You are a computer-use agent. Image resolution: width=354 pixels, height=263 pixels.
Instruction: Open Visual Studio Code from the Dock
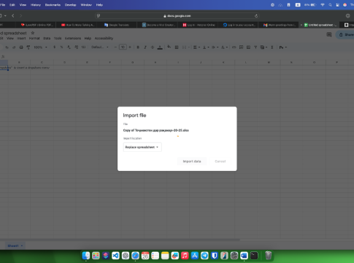tap(115, 256)
